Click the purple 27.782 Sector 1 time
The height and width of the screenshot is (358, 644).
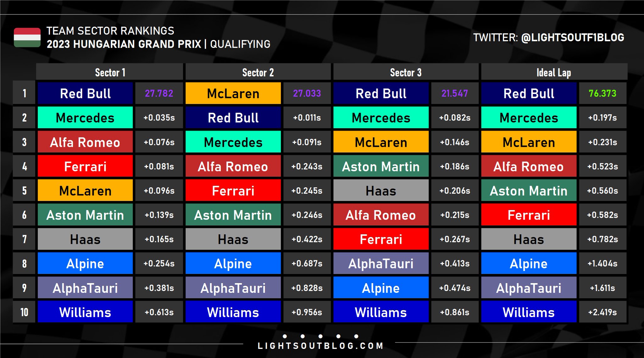159,93
